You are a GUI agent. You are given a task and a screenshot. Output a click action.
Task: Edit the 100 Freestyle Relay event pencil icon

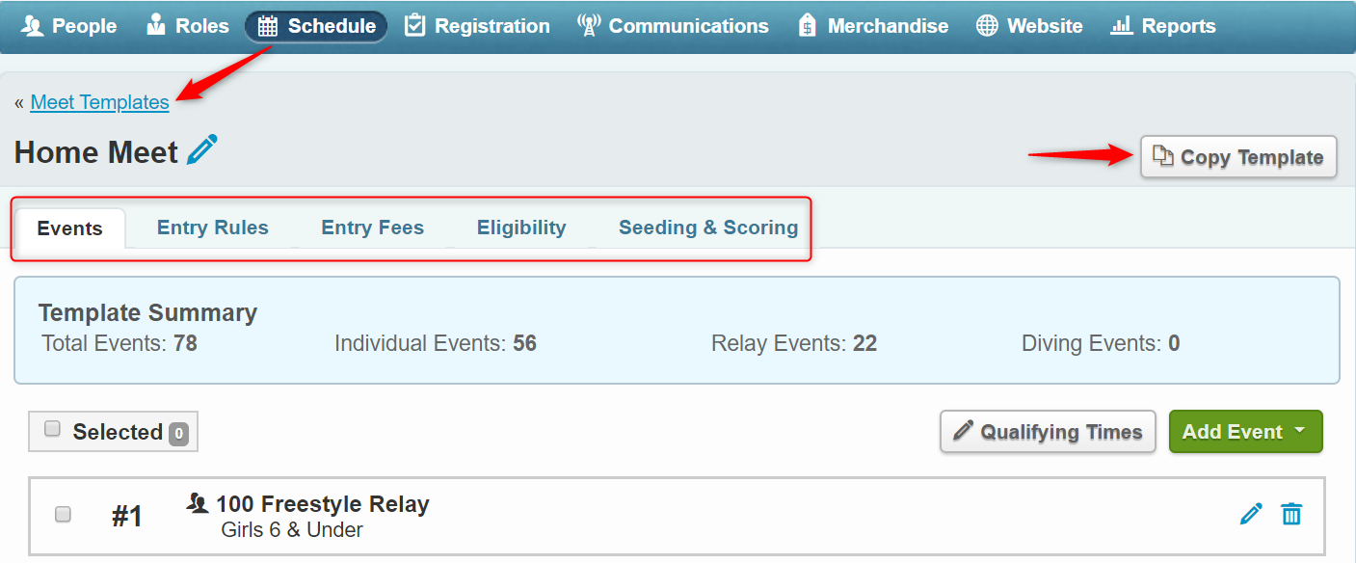click(x=1251, y=514)
